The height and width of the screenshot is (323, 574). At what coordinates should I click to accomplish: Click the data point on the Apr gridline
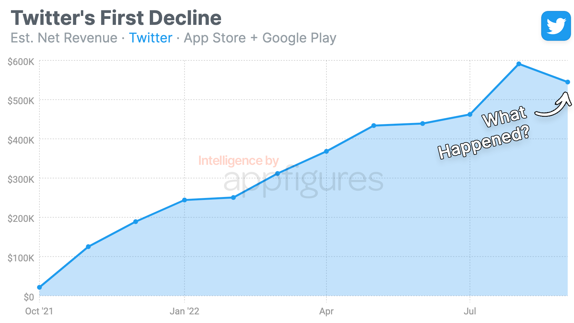pos(326,151)
